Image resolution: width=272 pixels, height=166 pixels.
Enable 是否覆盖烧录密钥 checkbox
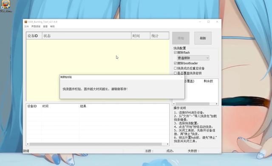tap(175, 73)
